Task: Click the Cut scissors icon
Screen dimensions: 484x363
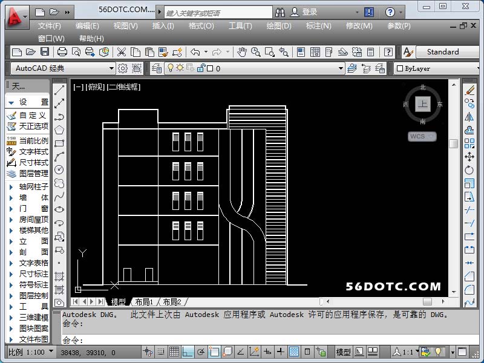Action: coord(121,52)
